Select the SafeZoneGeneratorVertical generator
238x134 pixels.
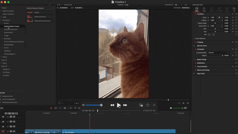click(x=40, y=21)
